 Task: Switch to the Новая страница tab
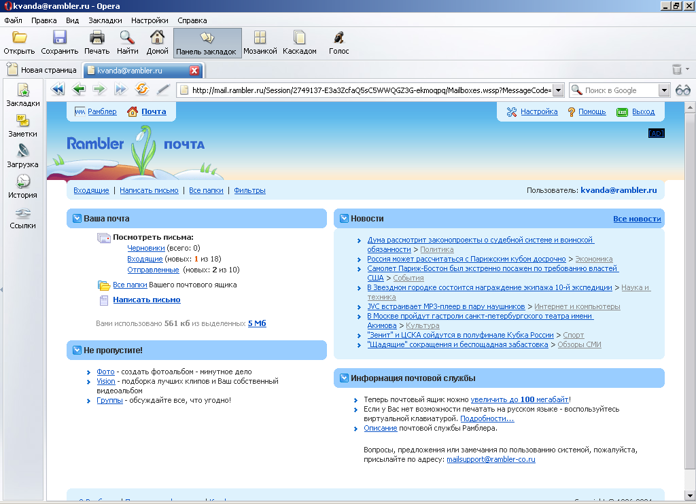click(42, 70)
